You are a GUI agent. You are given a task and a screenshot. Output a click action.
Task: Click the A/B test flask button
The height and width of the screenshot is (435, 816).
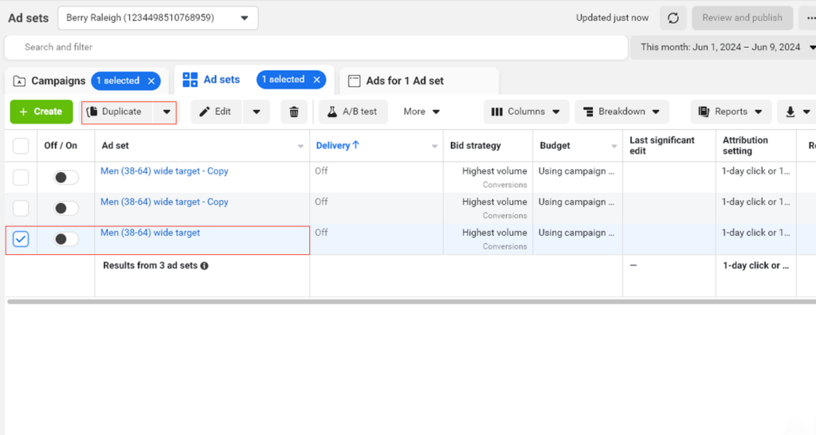[x=353, y=112]
